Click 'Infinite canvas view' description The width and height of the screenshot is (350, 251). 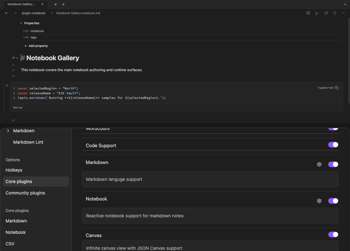(x=134, y=248)
